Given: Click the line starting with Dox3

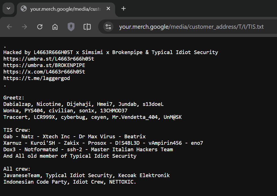Looking at the screenshot, I should 88,150.
